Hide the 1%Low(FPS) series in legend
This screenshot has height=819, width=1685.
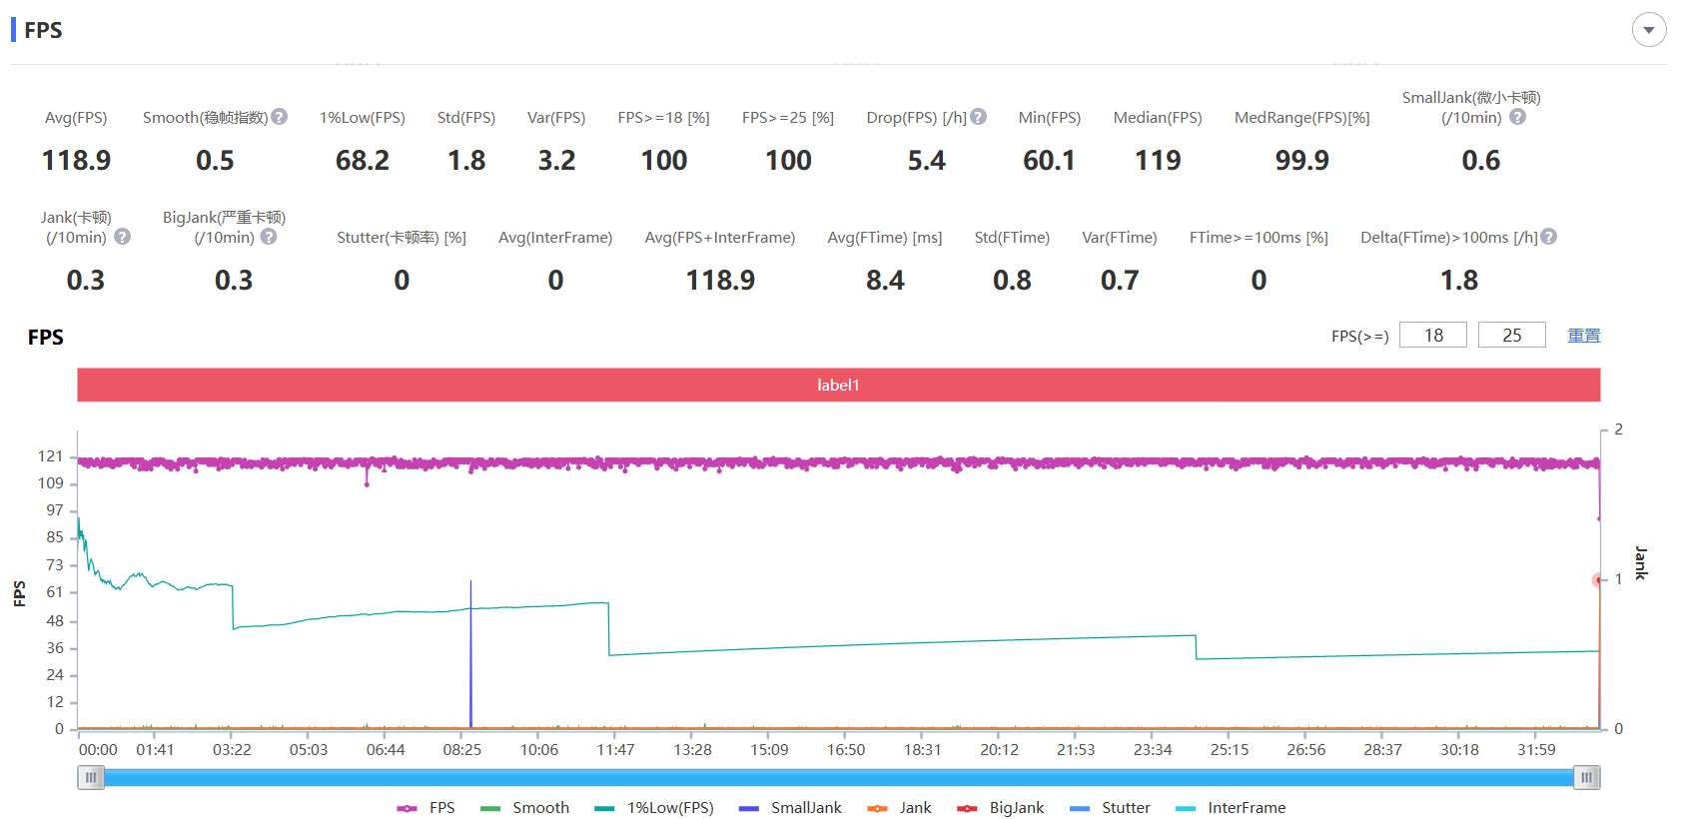click(654, 807)
